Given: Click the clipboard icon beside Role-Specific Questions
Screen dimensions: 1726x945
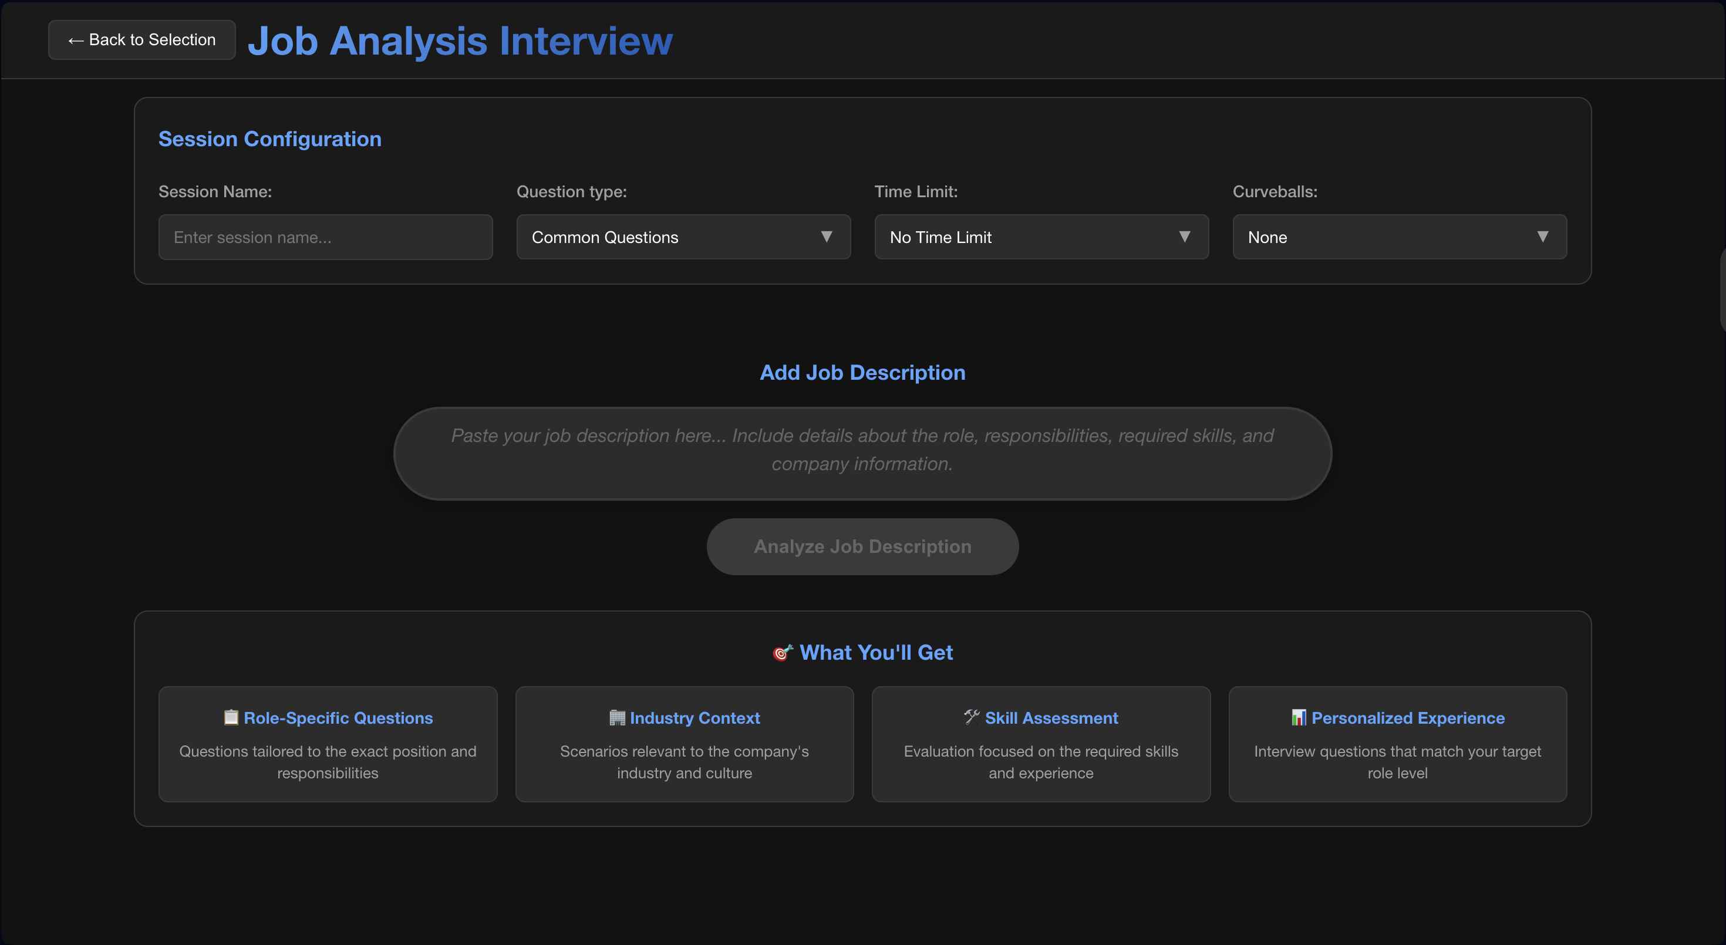Looking at the screenshot, I should (x=231, y=717).
